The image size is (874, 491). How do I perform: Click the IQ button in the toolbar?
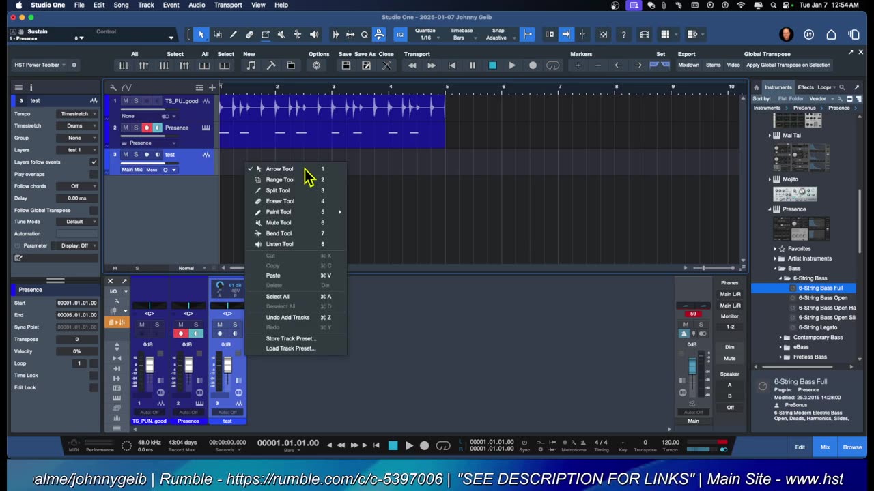(x=401, y=35)
